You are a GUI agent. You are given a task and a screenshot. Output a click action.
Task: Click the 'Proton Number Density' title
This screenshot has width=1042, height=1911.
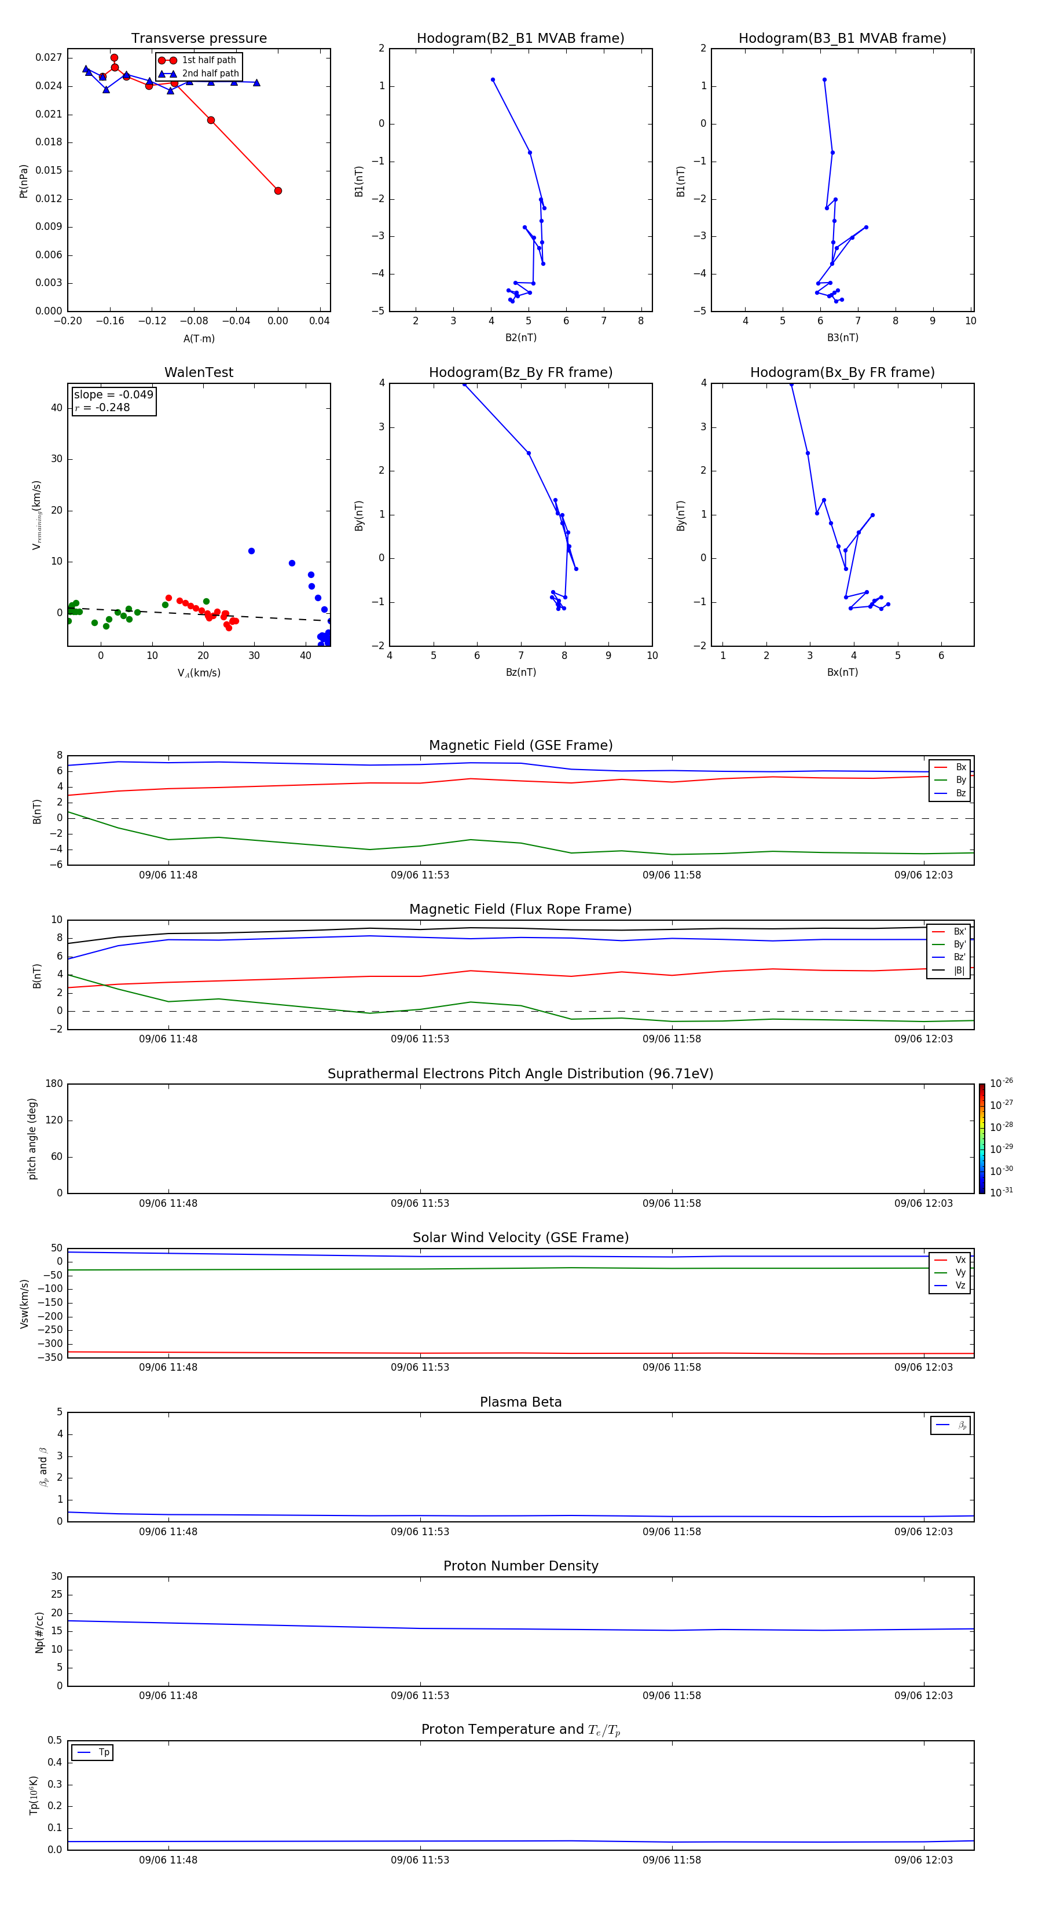point(520,1566)
